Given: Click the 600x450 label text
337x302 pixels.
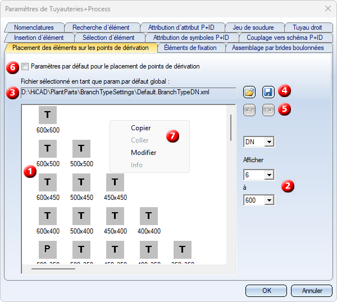Looking at the screenshot, I should (48, 198).
